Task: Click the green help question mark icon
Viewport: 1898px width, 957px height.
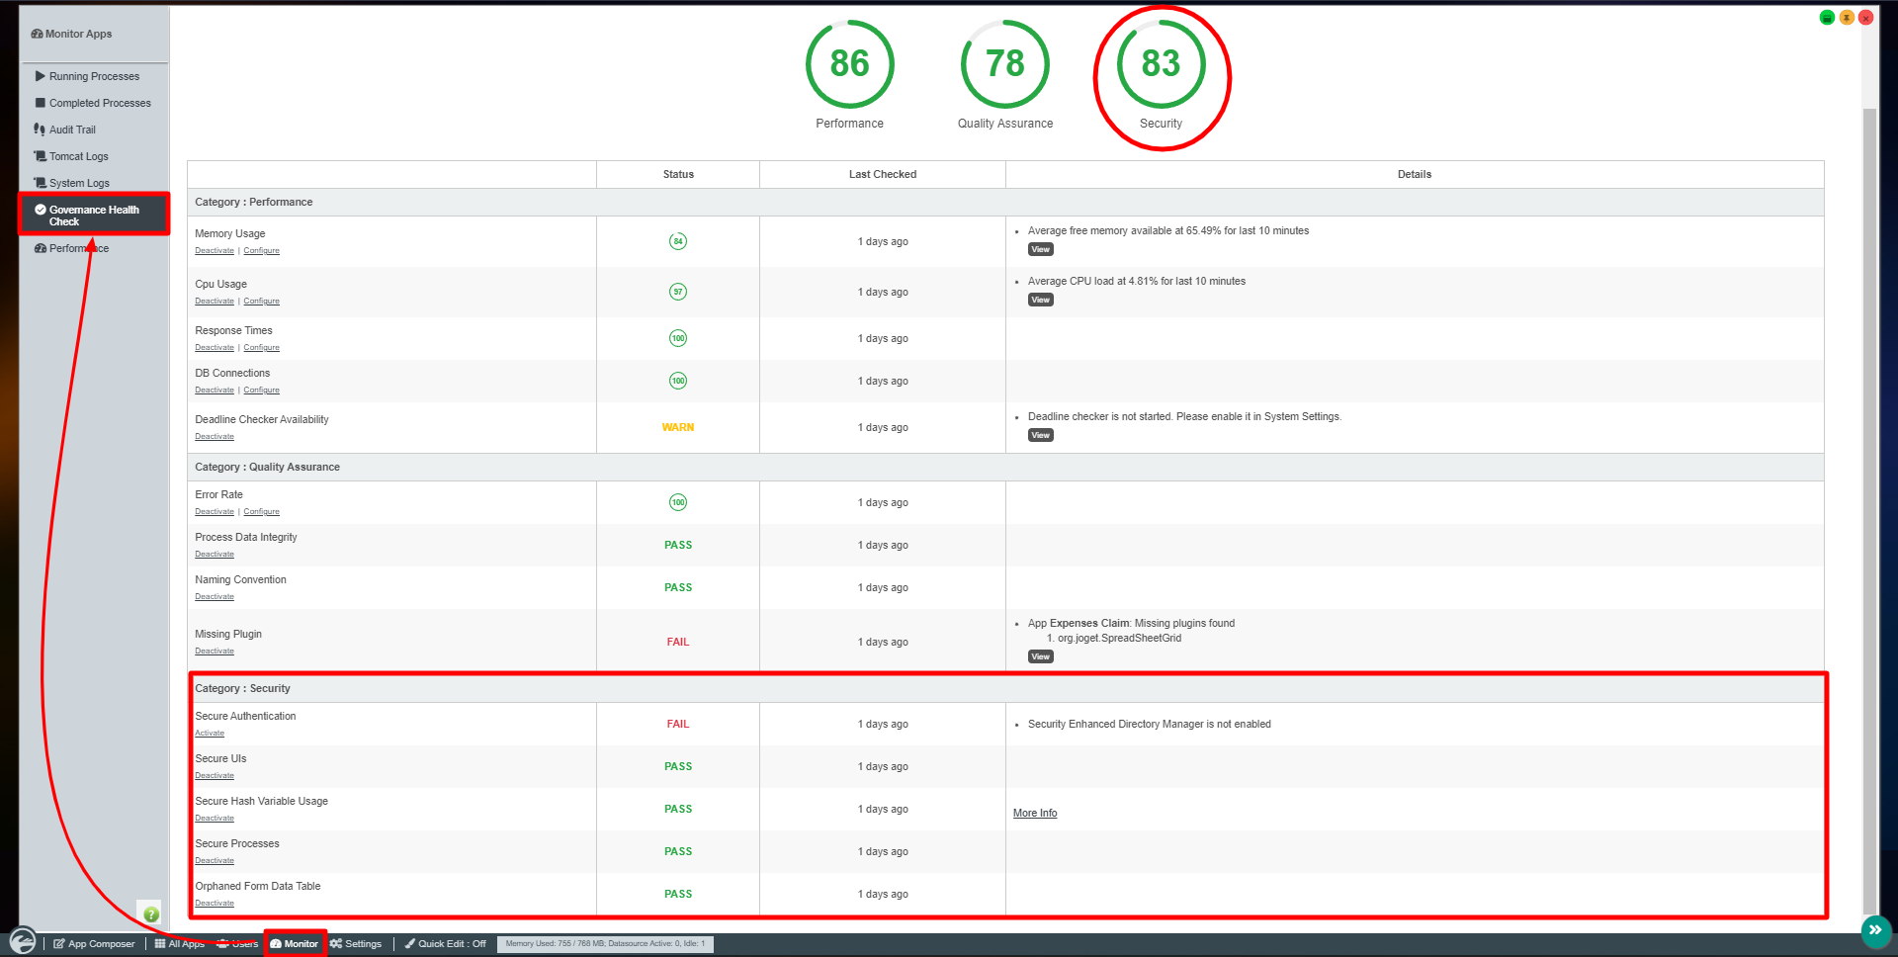Action: tap(150, 914)
